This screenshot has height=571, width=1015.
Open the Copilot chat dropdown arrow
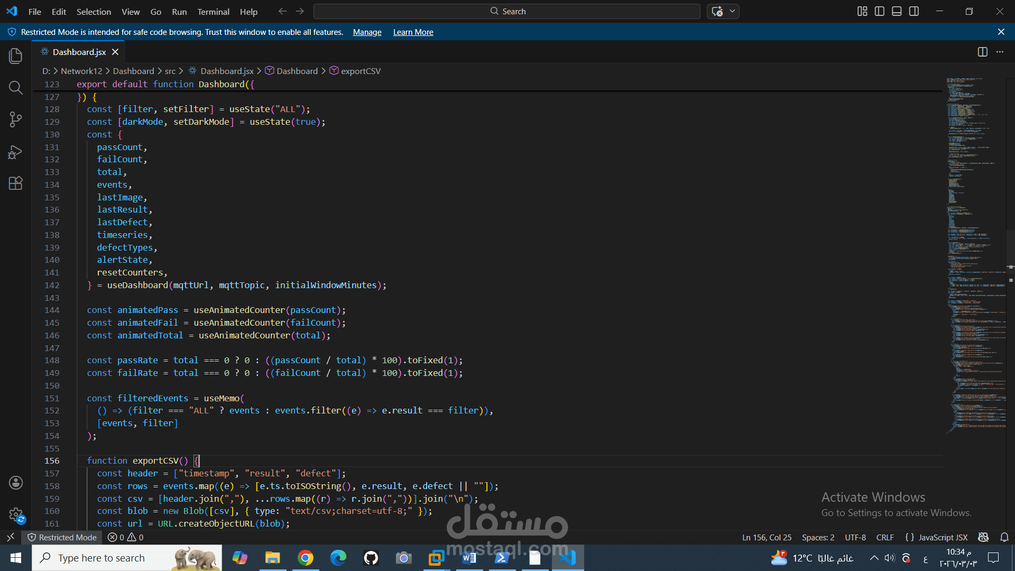732,11
